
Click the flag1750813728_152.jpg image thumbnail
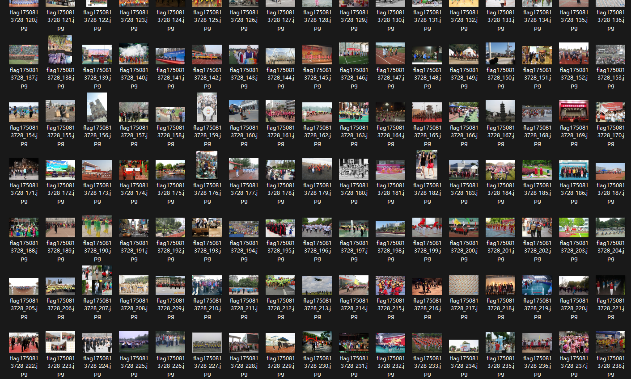coord(574,54)
